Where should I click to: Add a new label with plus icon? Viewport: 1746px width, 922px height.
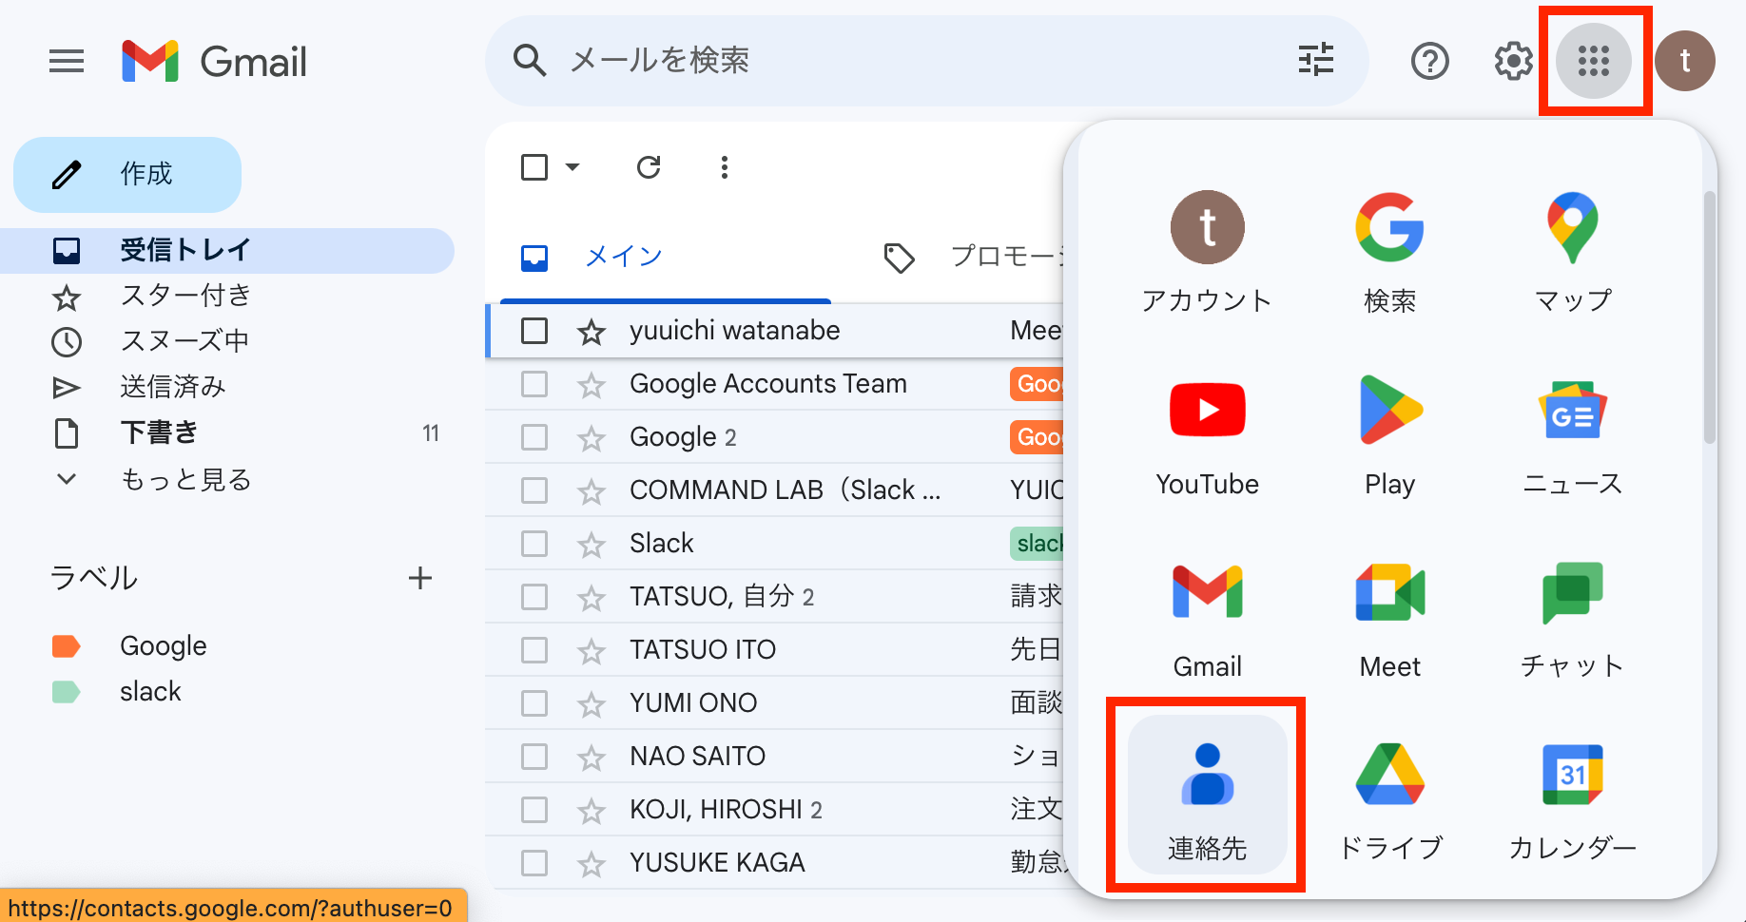click(x=419, y=578)
